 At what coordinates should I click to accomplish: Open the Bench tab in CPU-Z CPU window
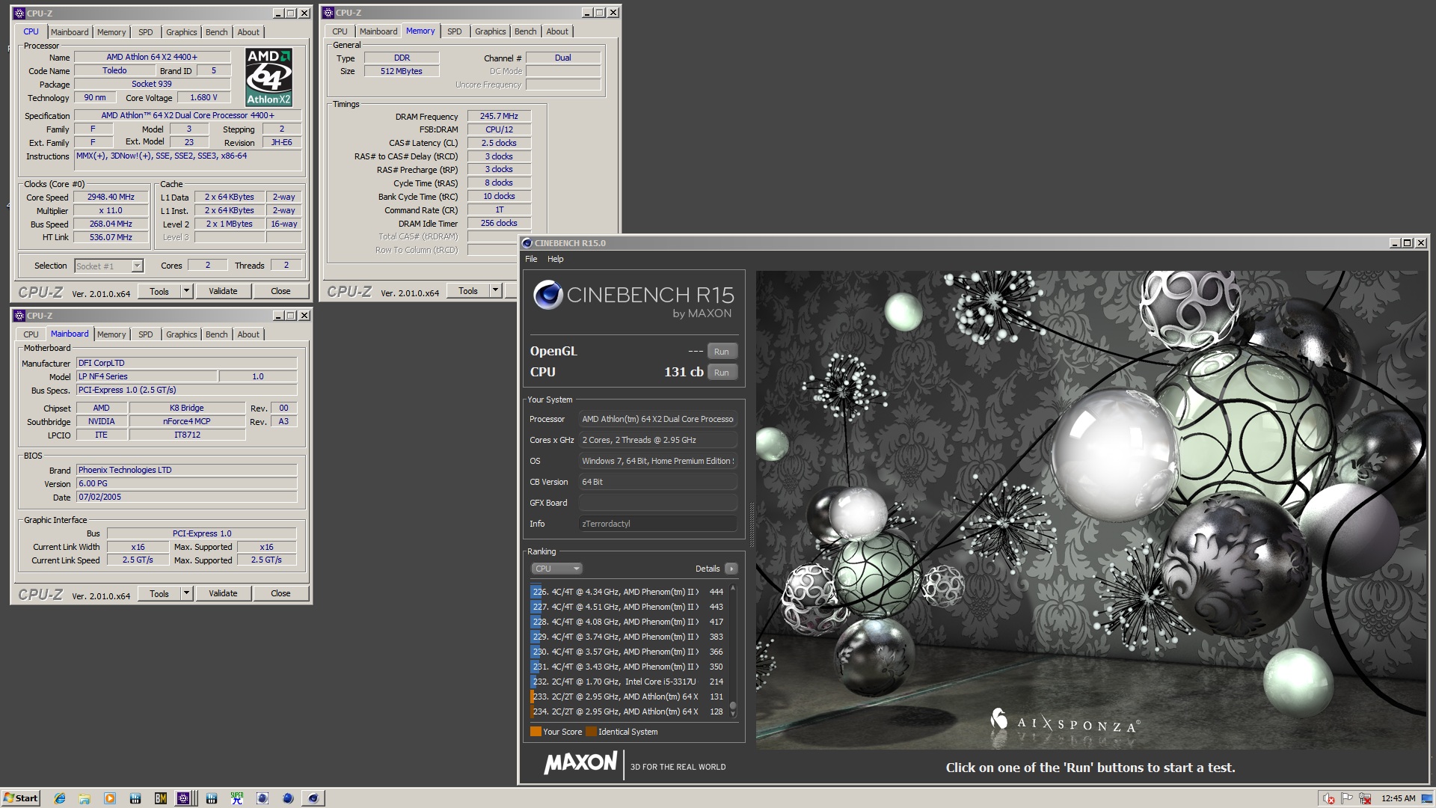[x=217, y=32]
